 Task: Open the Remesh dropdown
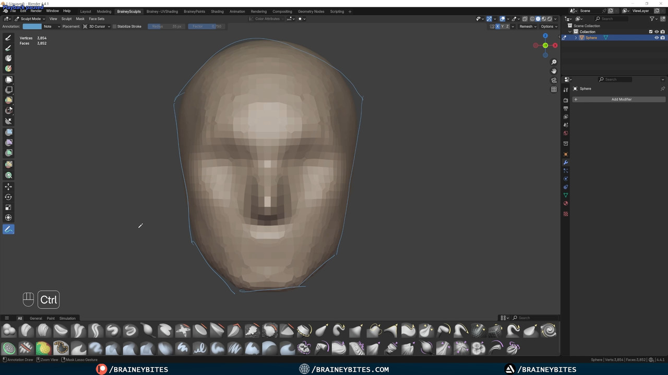click(527, 27)
